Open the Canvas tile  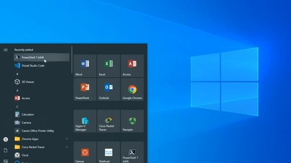[x=85, y=153]
